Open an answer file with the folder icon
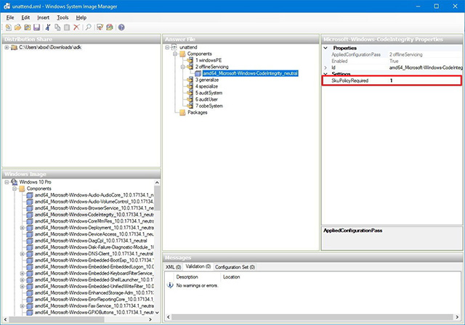The height and width of the screenshot is (325, 465). click(17, 28)
